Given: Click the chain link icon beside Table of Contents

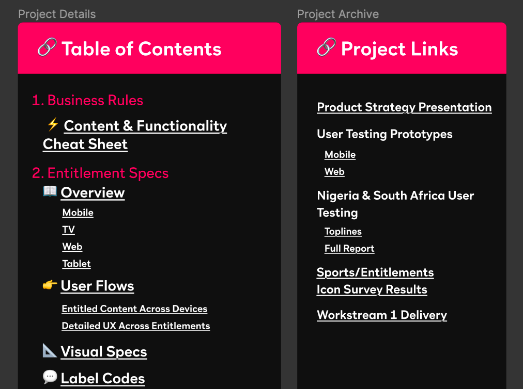Looking at the screenshot, I should pos(47,47).
